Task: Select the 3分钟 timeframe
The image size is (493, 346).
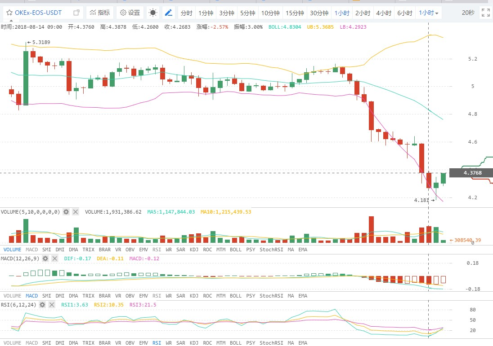Action: (x=227, y=13)
